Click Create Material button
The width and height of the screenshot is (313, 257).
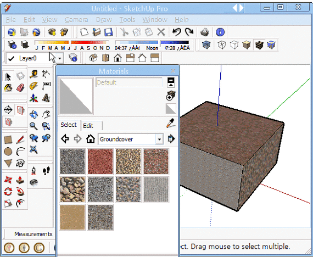click(x=171, y=96)
